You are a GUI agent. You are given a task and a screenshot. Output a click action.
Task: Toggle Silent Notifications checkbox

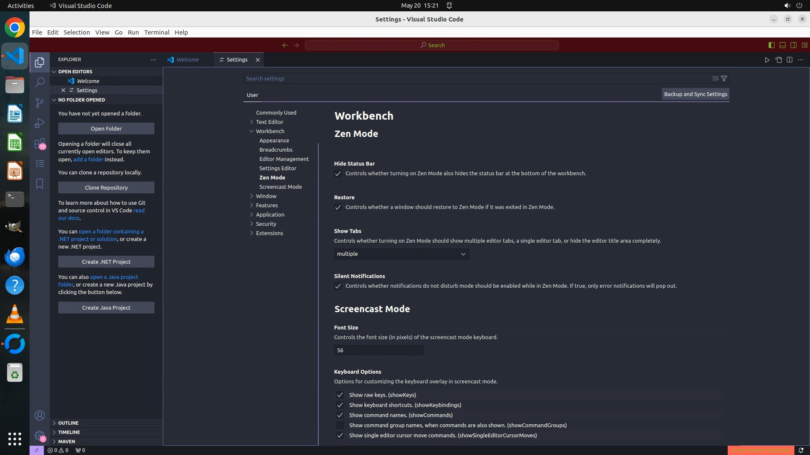[338, 286]
